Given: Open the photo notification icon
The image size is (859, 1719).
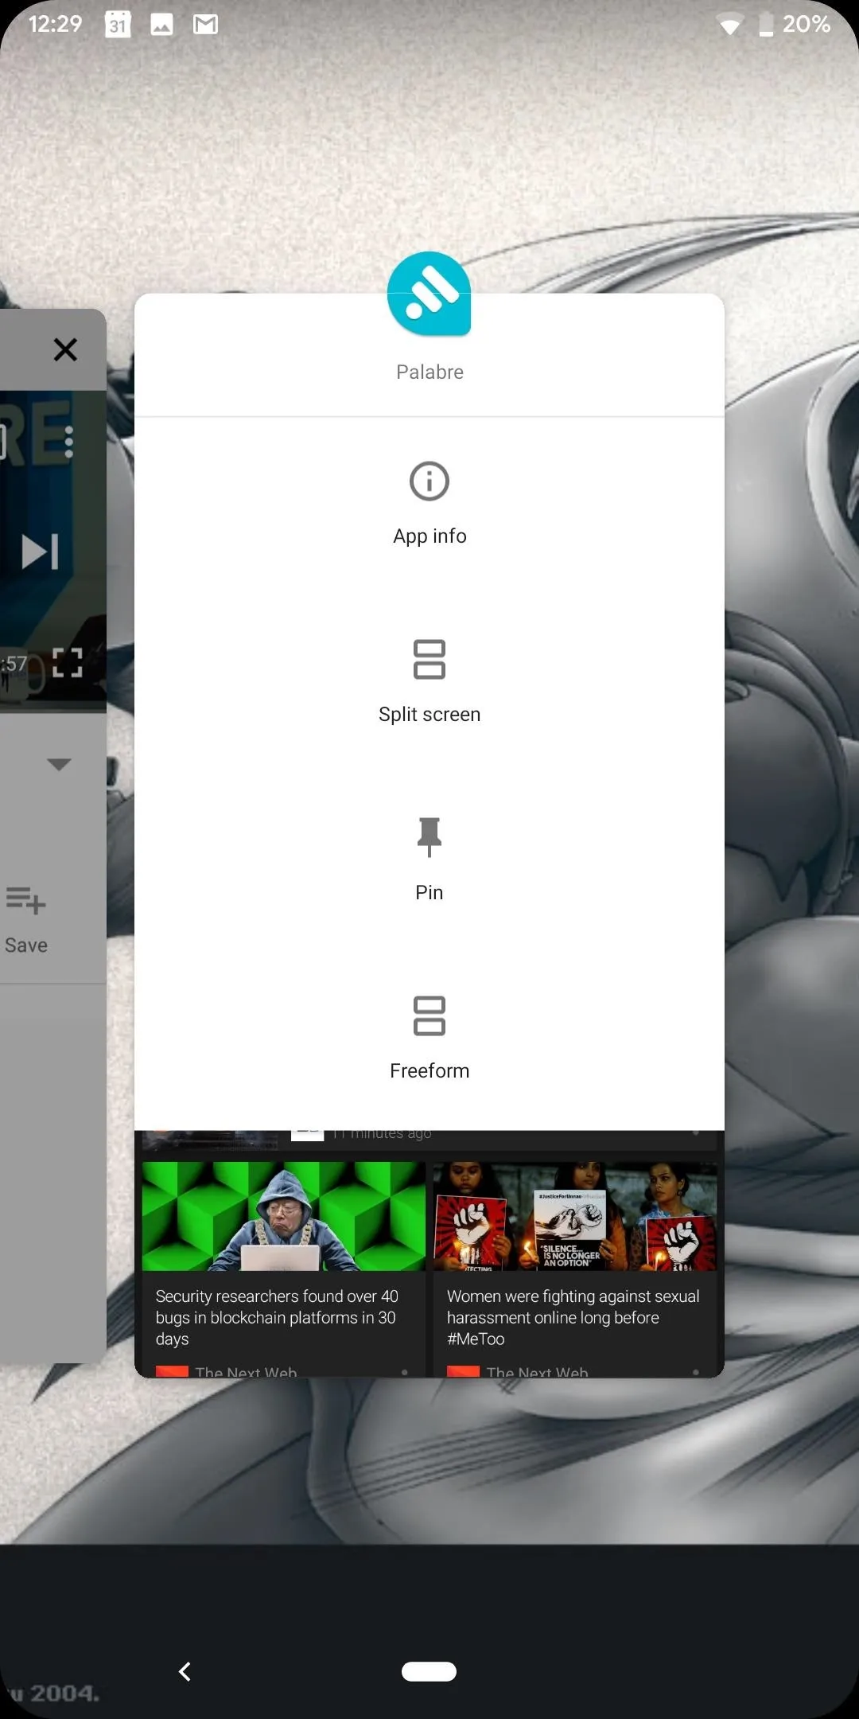Looking at the screenshot, I should tap(161, 25).
